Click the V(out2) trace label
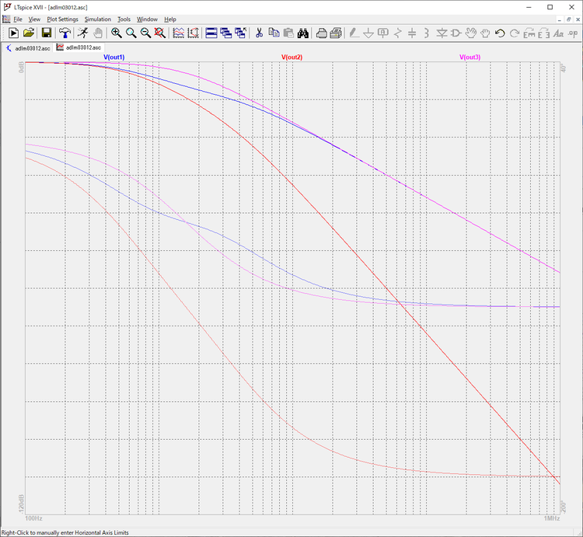This screenshot has width=583, height=537. point(291,58)
